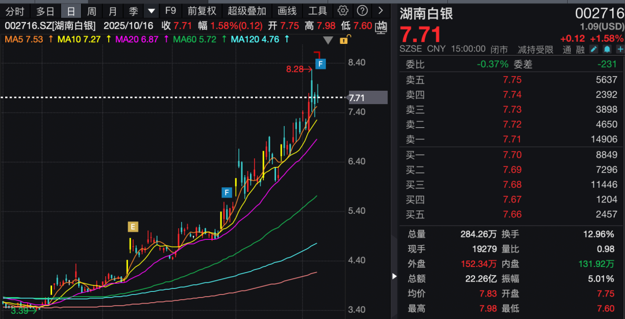The height and width of the screenshot is (319, 625).
Task: Select the 周 weekly chart tab
Action: [91, 11]
